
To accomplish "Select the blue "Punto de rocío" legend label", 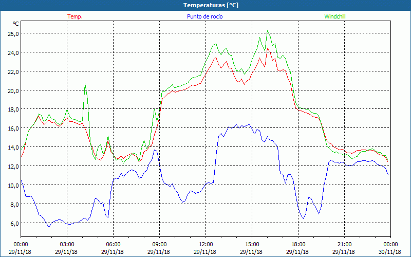I will pyautogui.click(x=204, y=16).
